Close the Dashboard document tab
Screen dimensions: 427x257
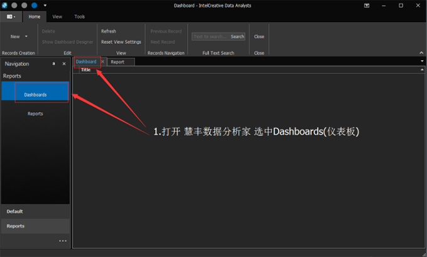tap(102, 61)
